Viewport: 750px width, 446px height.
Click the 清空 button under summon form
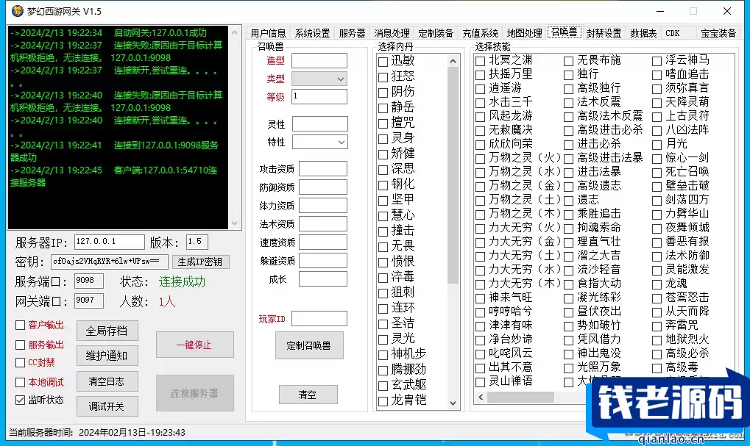(x=308, y=395)
